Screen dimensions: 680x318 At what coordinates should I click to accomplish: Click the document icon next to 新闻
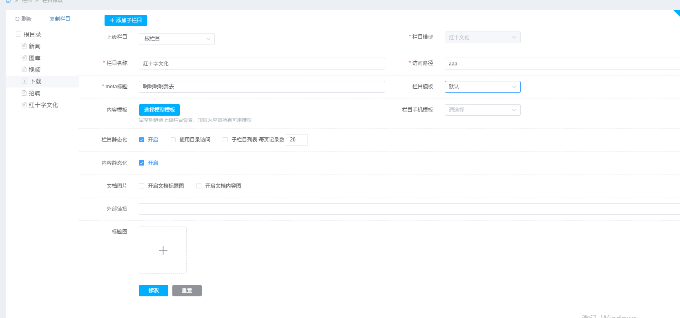(x=24, y=46)
